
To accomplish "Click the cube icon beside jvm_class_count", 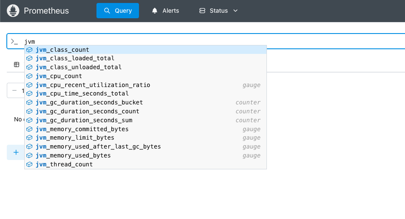I will [29, 50].
